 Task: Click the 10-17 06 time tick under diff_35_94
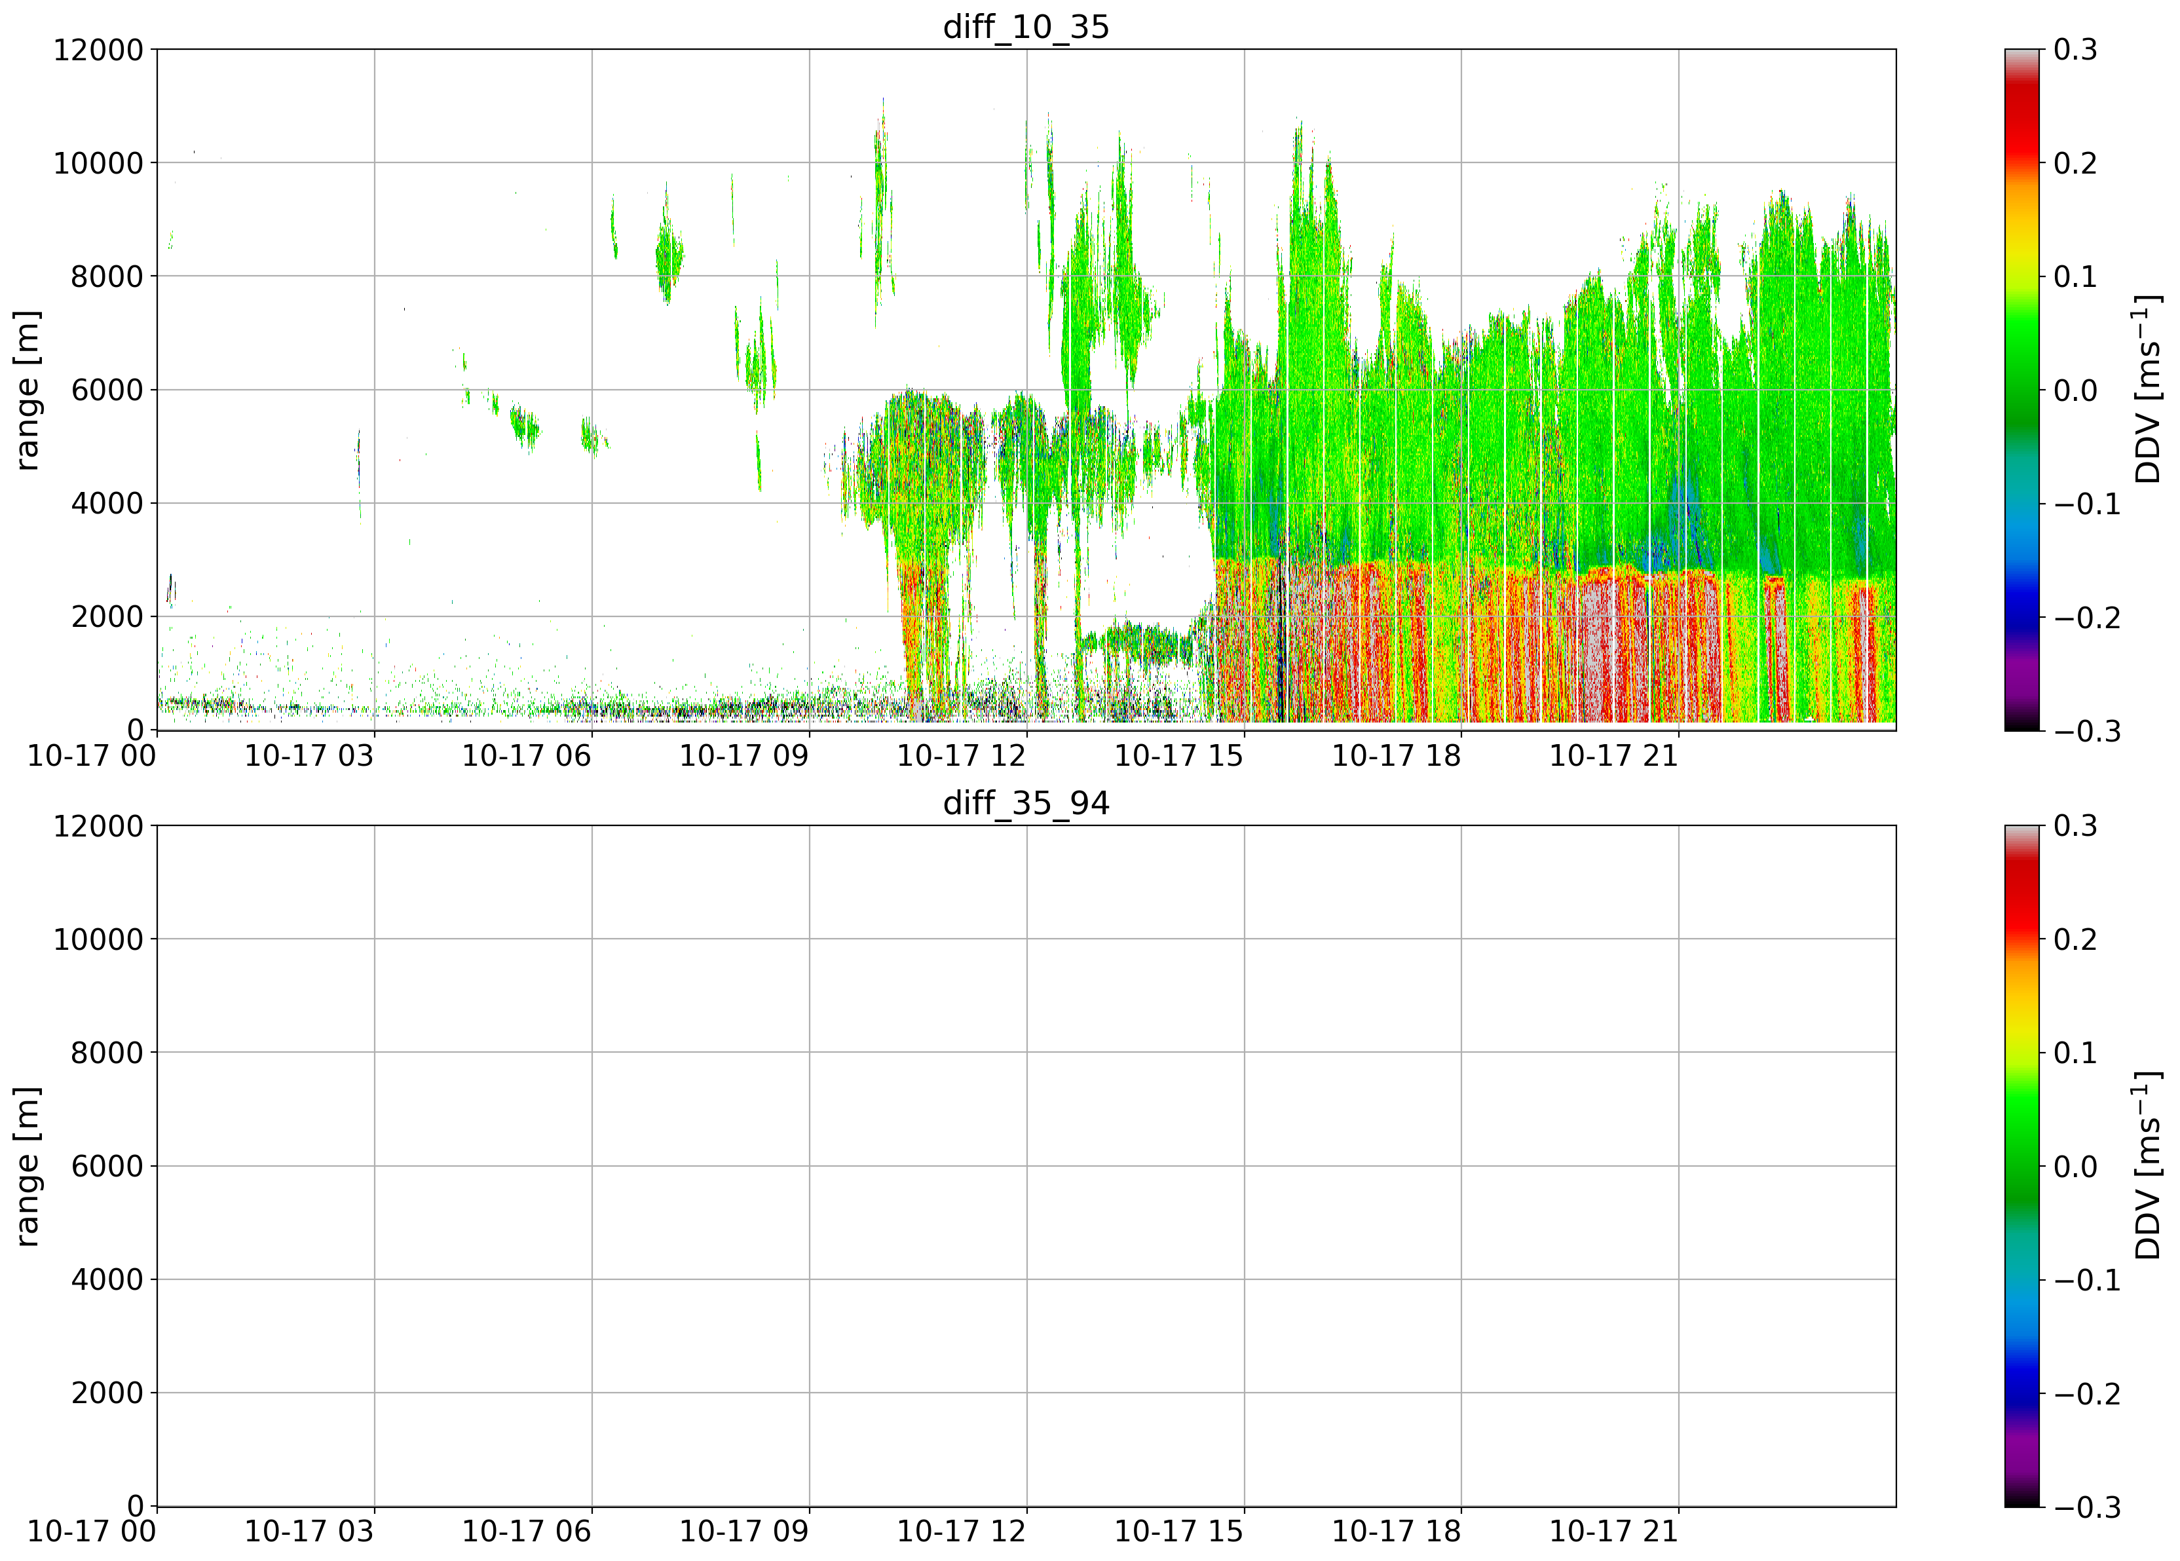pyautogui.click(x=526, y=1532)
